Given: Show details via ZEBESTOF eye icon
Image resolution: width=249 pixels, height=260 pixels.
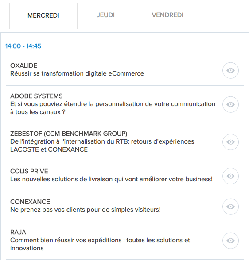Looking at the screenshot, I should pos(230,142).
